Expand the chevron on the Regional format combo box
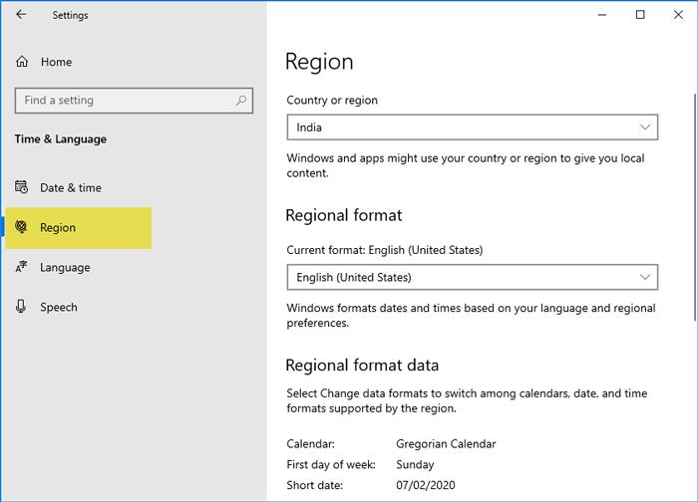The height and width of the screenshot is (502, 698). pos(645,277)
